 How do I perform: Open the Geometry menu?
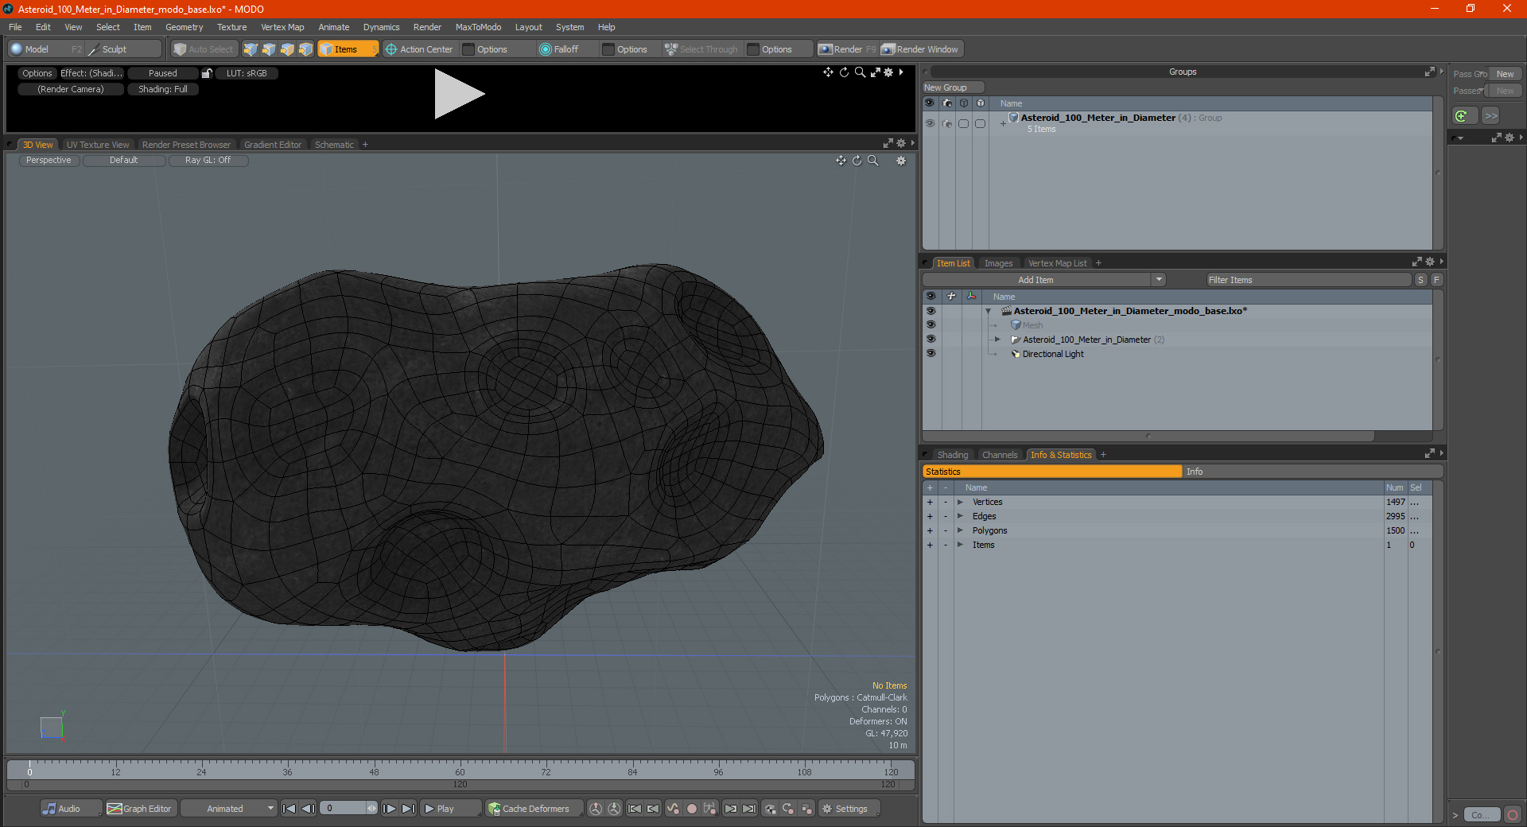point(184,27)
